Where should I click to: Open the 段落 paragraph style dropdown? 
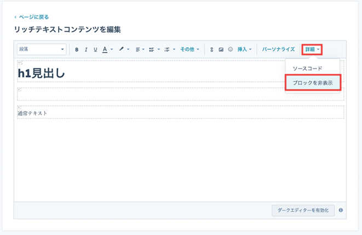coord(42,49)
